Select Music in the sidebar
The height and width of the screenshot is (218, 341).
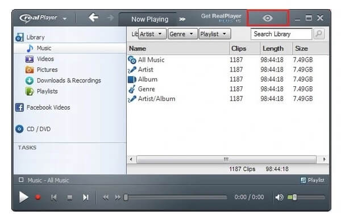click(x=70, y=48)
